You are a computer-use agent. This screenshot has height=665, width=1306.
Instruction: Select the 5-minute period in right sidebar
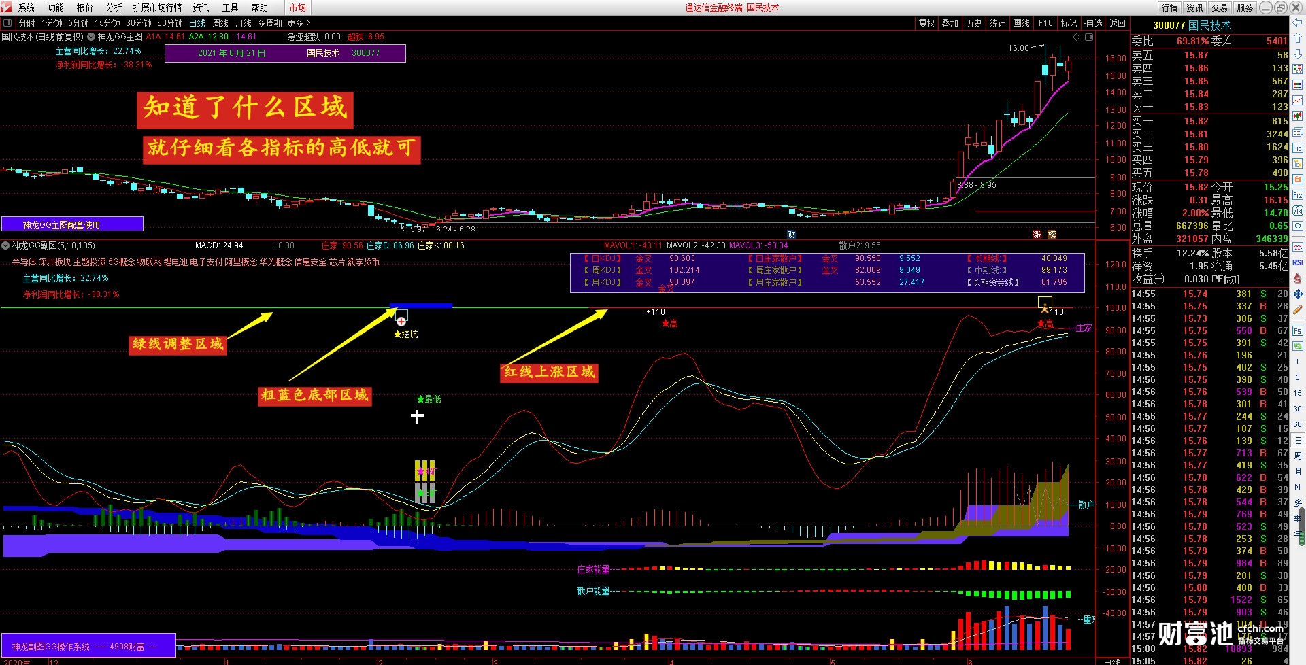coord(1297,377)
